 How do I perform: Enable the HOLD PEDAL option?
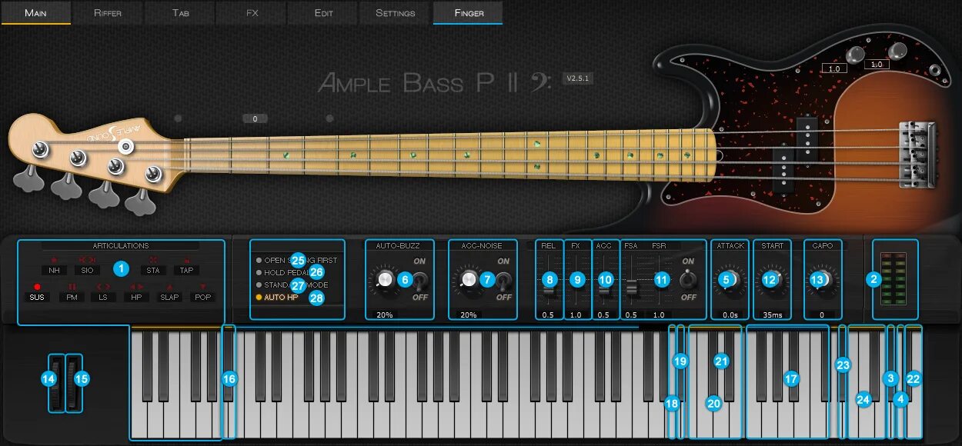click(x=287, y=273)
